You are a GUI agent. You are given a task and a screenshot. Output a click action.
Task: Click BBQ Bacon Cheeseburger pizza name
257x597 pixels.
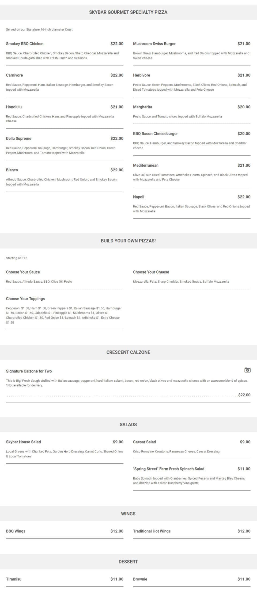tap(155, 134)
